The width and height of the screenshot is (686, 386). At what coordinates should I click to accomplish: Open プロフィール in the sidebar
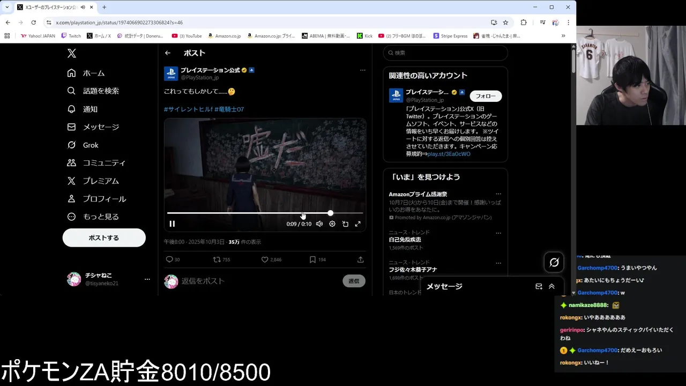point(96,199)
